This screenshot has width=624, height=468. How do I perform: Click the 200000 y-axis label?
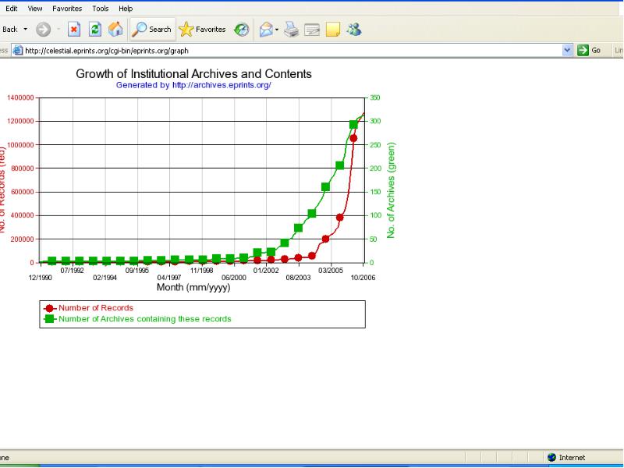coord(23,239)
